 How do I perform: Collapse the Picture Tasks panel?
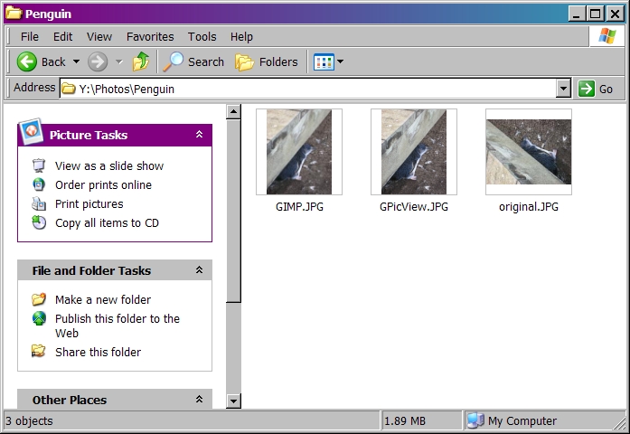click(199, 135)
